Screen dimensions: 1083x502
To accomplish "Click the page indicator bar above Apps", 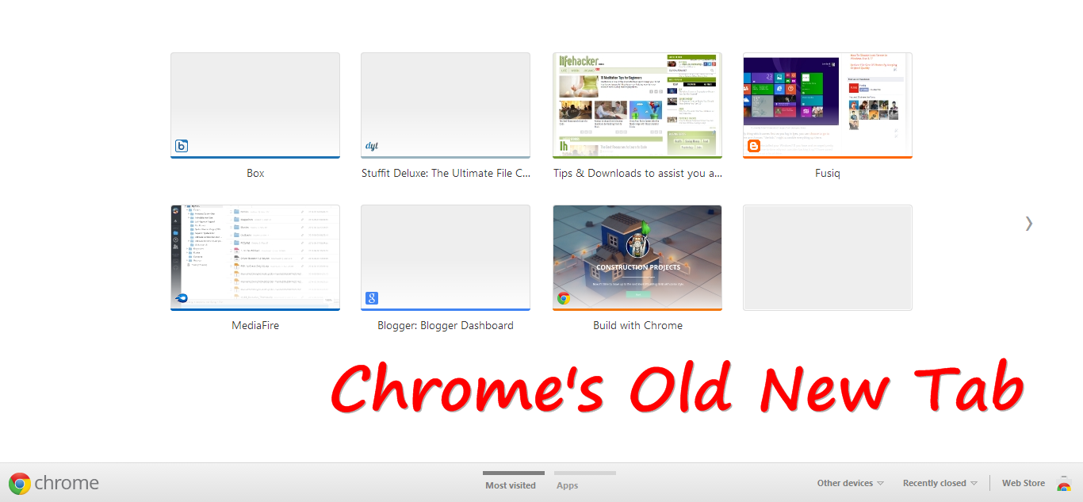I will tap(584, 471).
